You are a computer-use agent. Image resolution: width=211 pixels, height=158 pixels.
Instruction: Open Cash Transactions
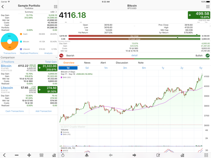pos(15,111)
